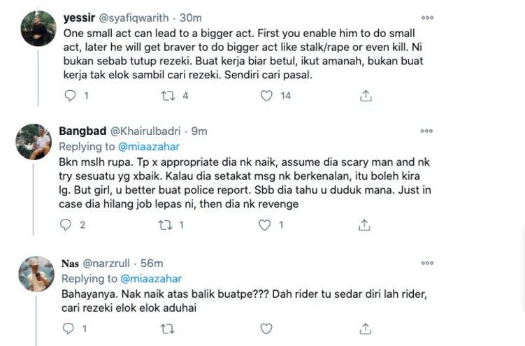The width and height of the screenshot is (525, 346).
Task: Reply to yessir's tweet
Action: [x=69, y=96]
